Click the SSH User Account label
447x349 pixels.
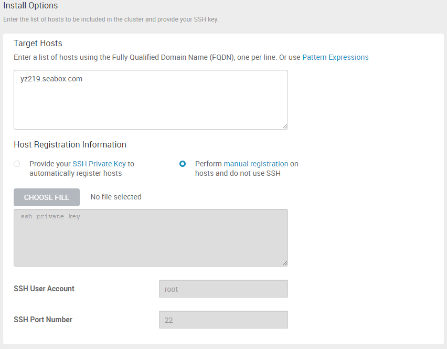(44, 289)
